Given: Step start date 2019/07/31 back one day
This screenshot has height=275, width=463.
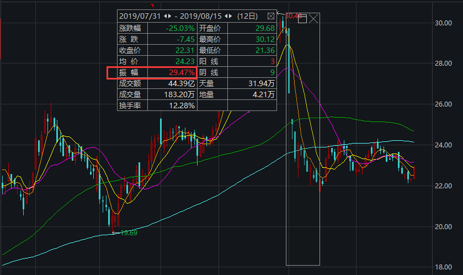Looking at the screenshot, I should pyautogui.click(x=166, y=16).
